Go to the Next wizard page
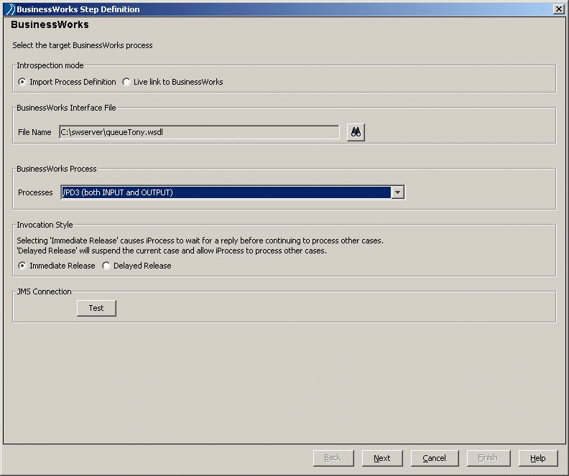 point(382,458)
